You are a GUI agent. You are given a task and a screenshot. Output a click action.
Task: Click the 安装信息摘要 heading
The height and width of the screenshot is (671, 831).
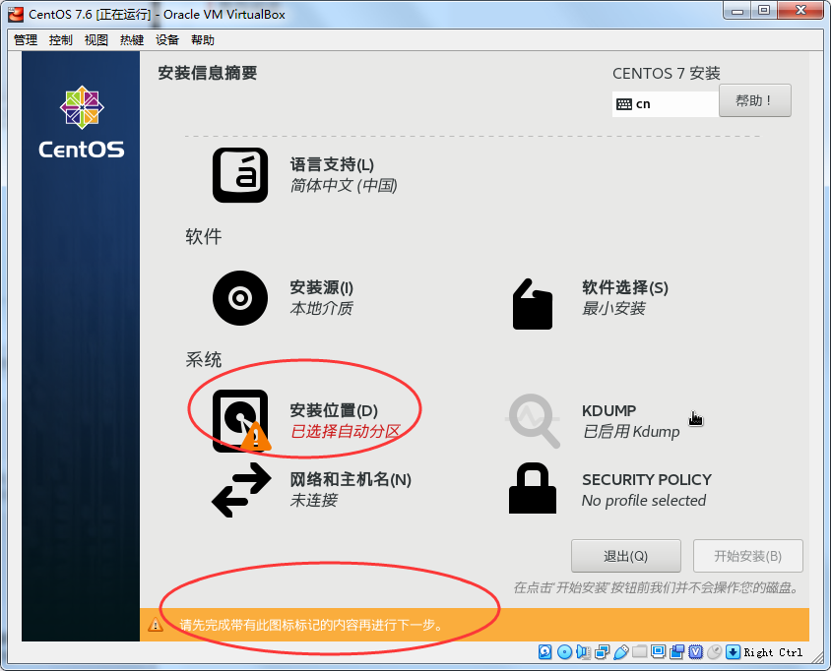pyautogui.click(x=207, y=73)
